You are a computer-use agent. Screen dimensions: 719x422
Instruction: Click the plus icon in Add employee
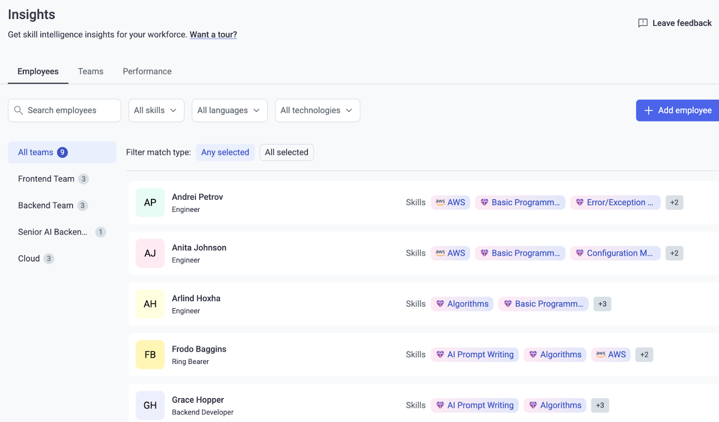pyautogui.click(x=648, y=110)
